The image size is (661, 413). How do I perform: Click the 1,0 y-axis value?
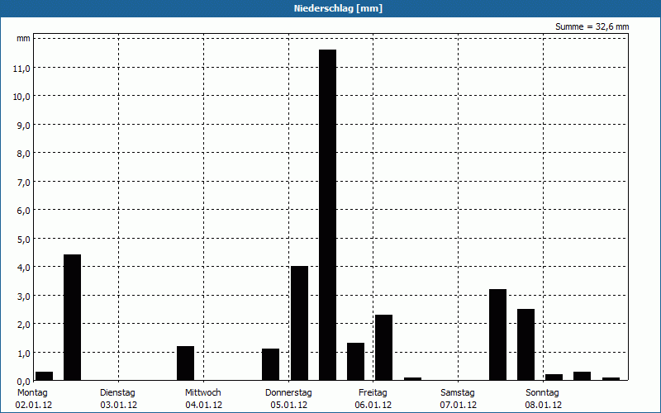[x=24, y=353]
